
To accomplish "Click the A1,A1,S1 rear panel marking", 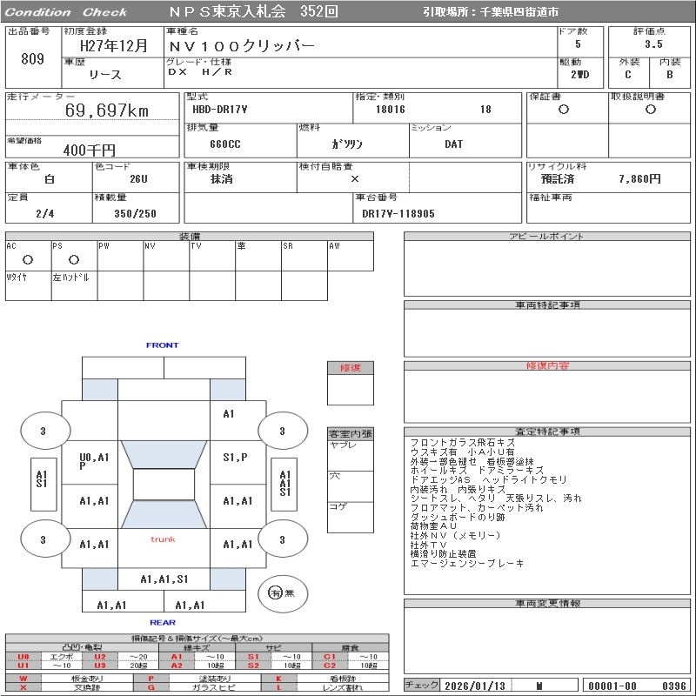I will tap(164, 579).
